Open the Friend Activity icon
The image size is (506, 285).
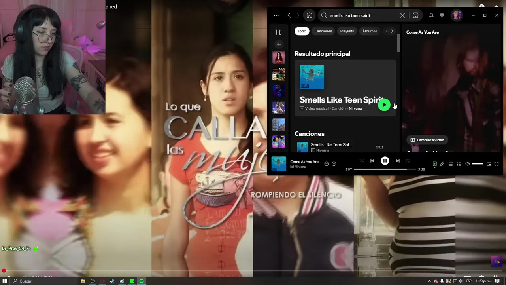point(442,15)
